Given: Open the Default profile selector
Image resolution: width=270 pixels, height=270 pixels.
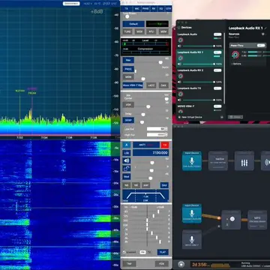Looking at the screenshot, I should 133,24.
